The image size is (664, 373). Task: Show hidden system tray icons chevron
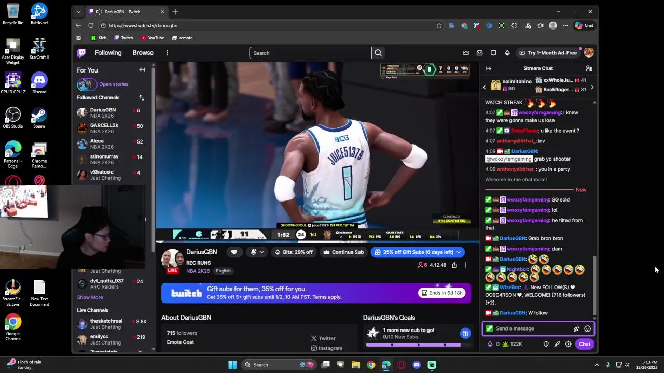tap(597, 365)
